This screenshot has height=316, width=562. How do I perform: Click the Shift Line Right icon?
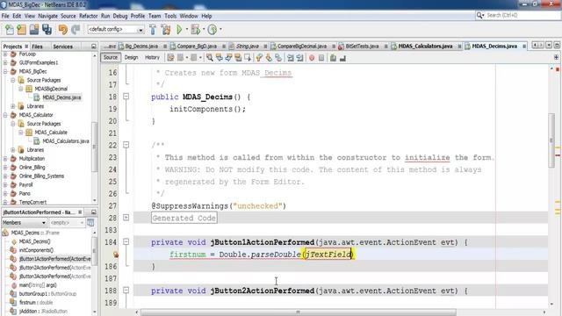[x=299, y=58]
